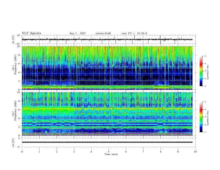Click the "2" kHz tick on ch.1 axis
Image resolution: width=220 pixels, height=170 pixels.
tap(19, 81)
